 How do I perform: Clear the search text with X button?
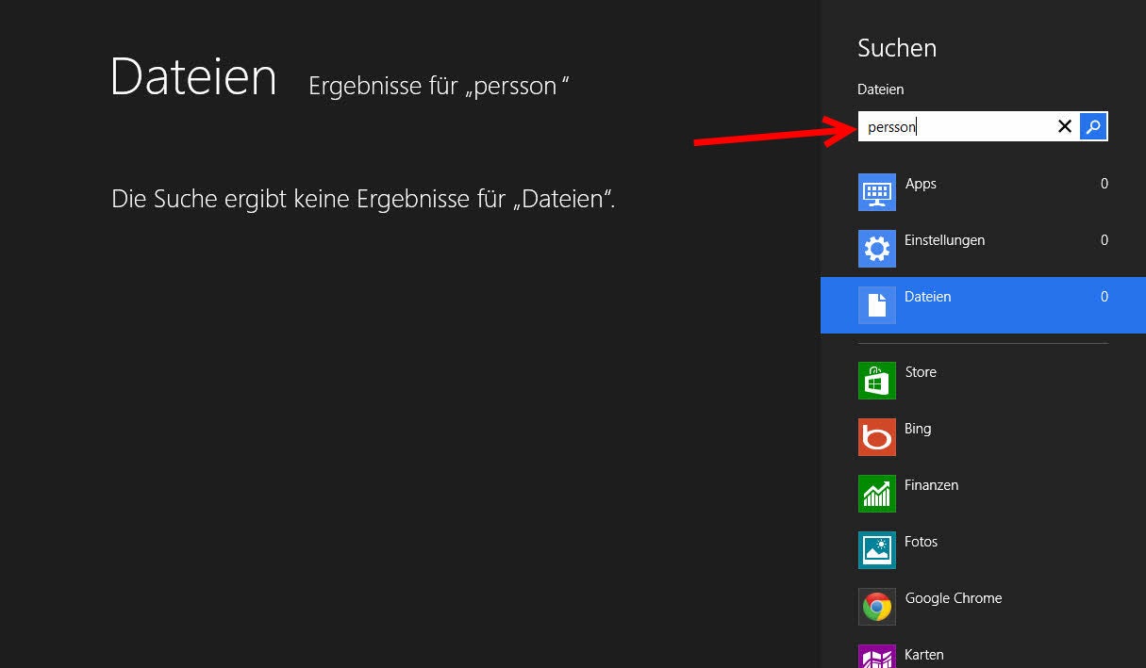click(1065, 126)
